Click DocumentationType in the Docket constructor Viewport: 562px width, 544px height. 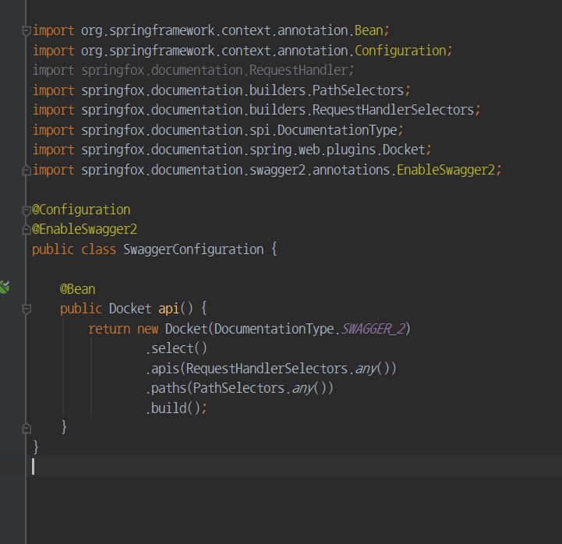[274, 329]
